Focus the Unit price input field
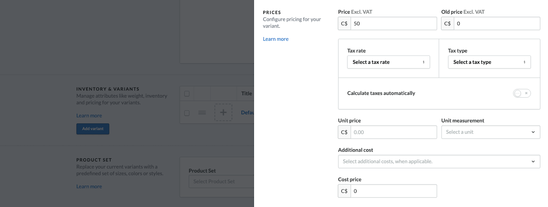Screen dimensions: 548x207 click(x=393, y=132)
